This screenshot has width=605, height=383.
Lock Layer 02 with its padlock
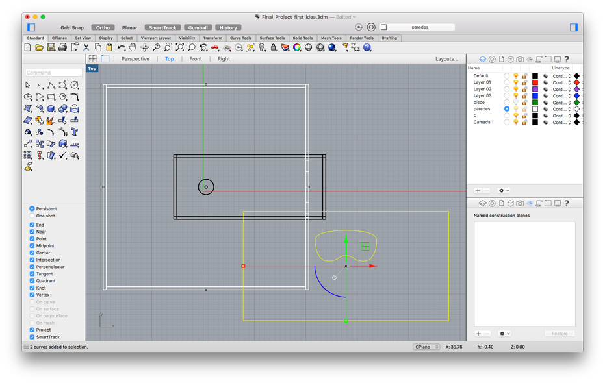[524, 89]
